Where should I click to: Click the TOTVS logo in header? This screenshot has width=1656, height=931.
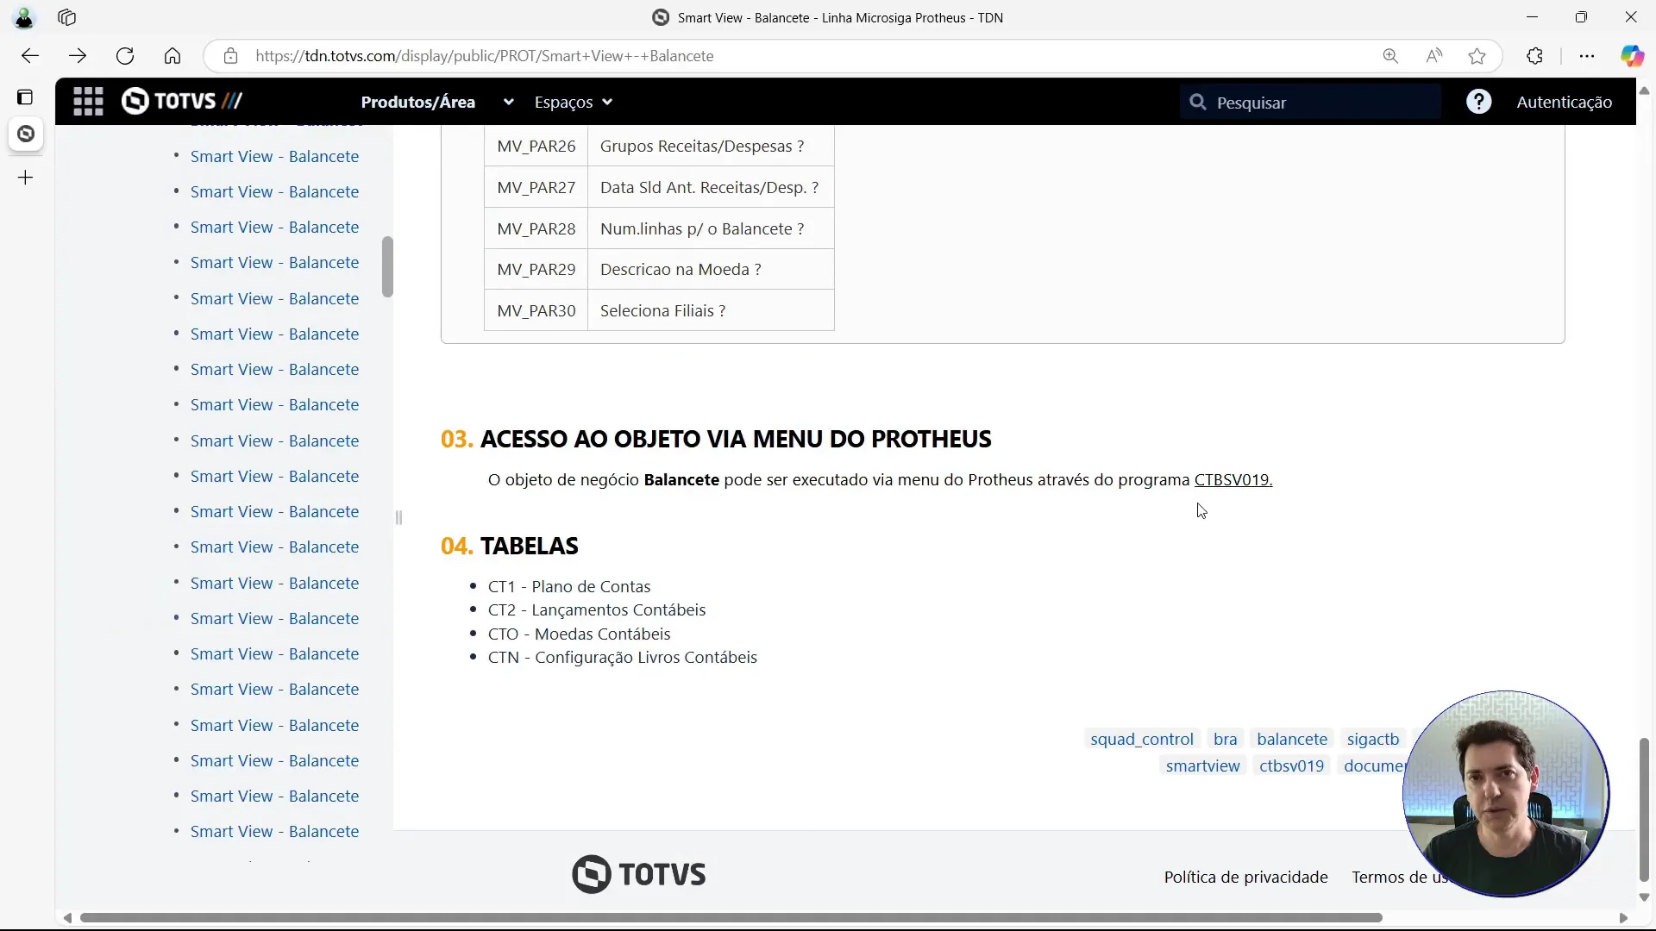coord(182,101)
